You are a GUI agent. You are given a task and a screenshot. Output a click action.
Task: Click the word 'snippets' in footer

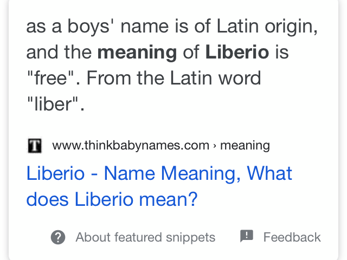point(190,238)
